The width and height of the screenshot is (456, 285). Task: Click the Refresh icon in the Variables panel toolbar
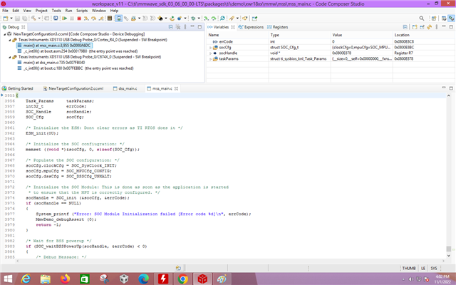point(429,27)
